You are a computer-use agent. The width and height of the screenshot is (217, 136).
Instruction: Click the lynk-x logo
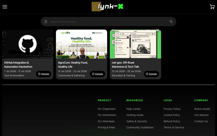107,7
